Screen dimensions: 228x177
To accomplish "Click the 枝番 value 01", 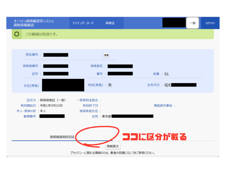I will coord(166,74).
